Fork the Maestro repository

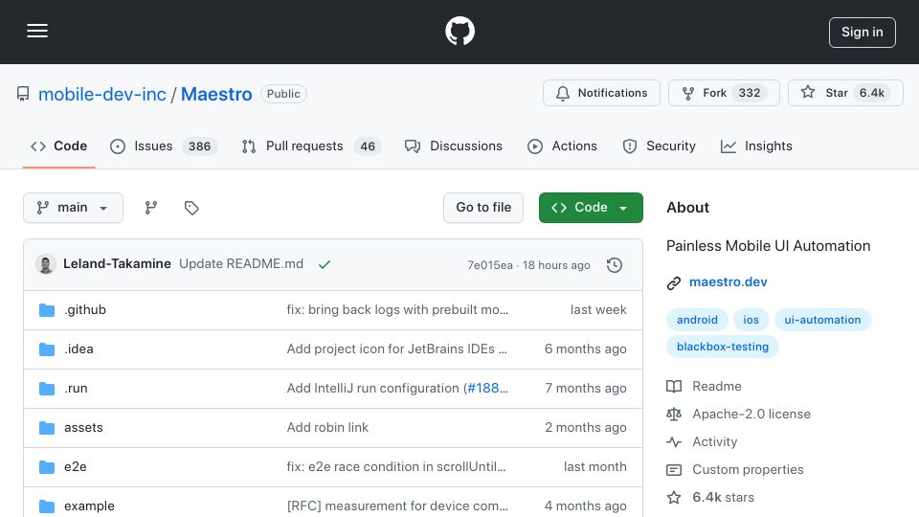pyautogui.click(x=724, y=93)
